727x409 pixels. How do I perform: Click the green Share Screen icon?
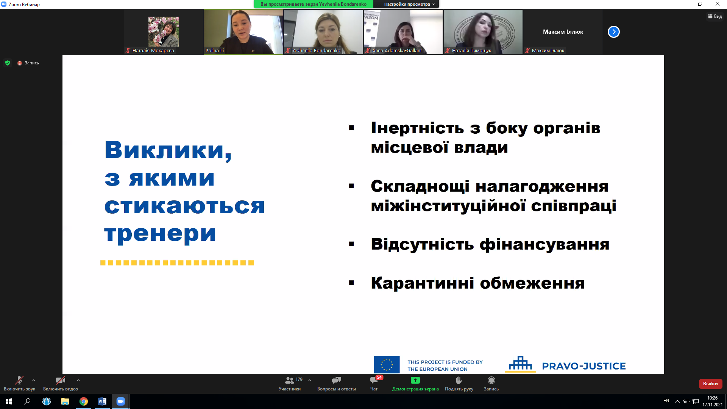415,380
